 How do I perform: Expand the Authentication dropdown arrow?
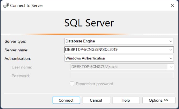(x=171, y=58)
